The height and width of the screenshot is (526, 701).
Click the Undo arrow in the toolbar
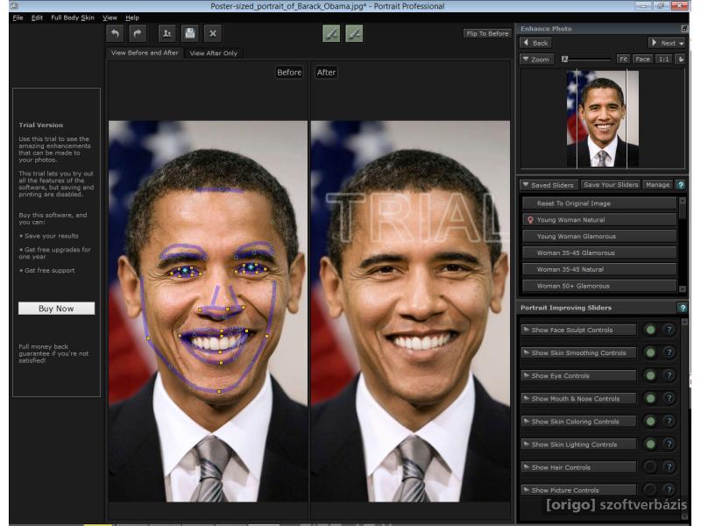tap(116, 33)
